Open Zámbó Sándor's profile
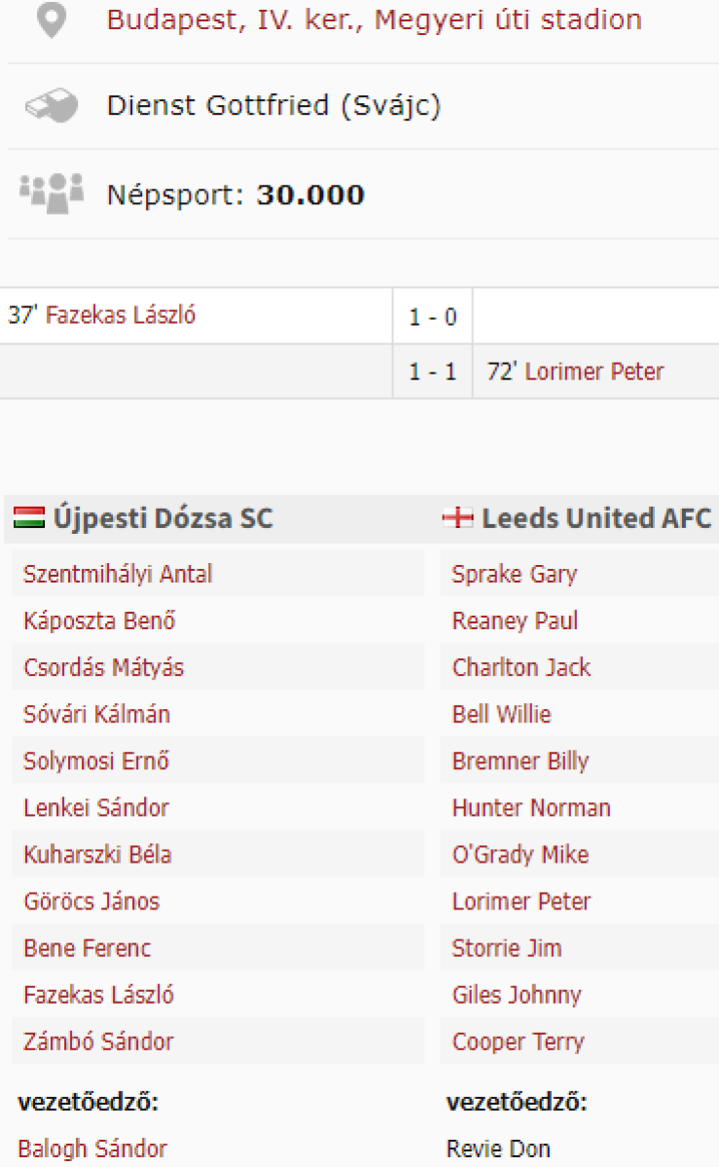This screenshot has height=1167, width=719. 98,1042
